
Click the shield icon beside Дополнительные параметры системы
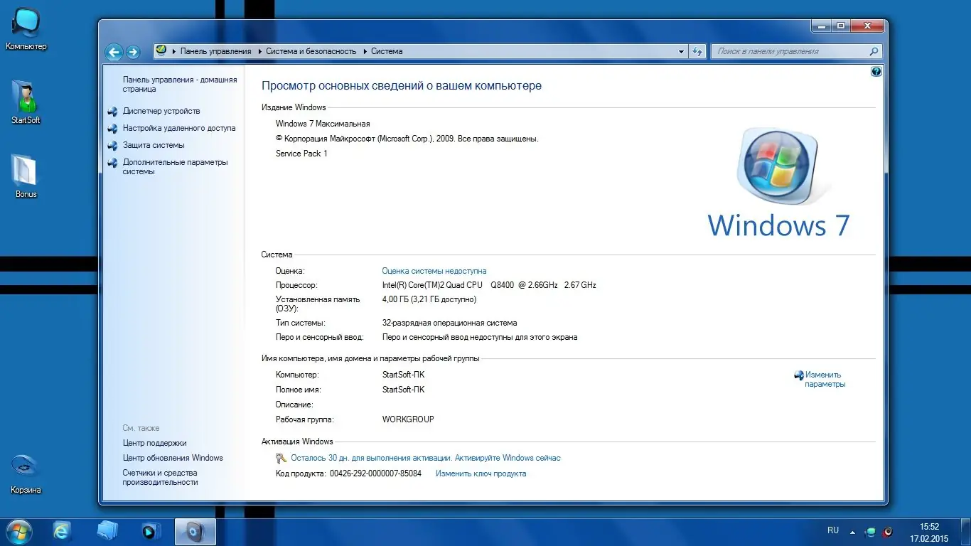coord(112,163)
